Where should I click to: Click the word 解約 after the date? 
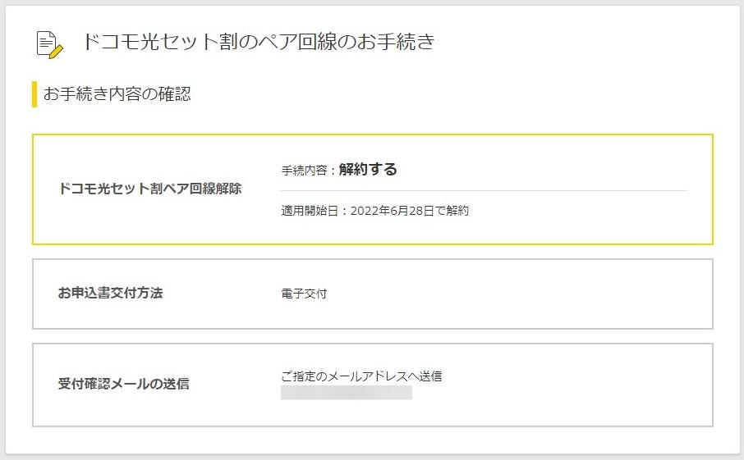tap(457, 211)
